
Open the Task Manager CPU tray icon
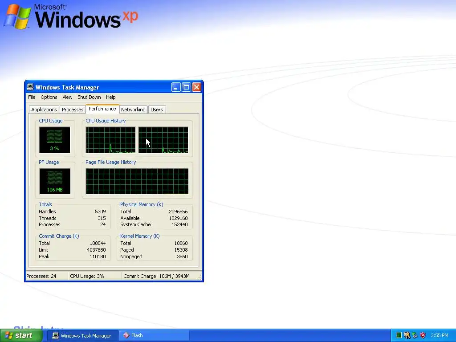tap(399, 335)
